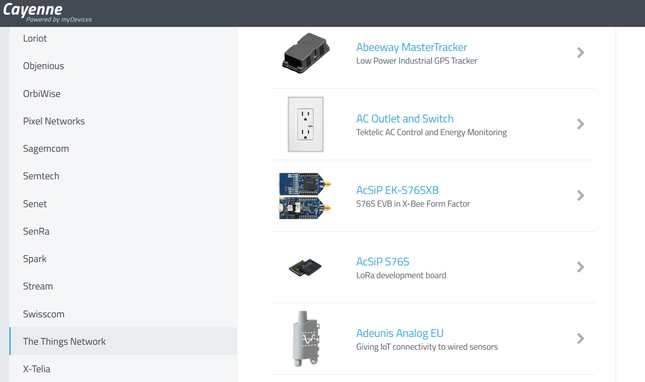Click the Adeunis Analog EU link
Screen dimensions: 645x382
pos(400,334)
